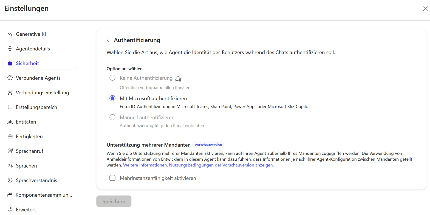
Task: Click the Entitäten icon
Action: pos(10,122)
